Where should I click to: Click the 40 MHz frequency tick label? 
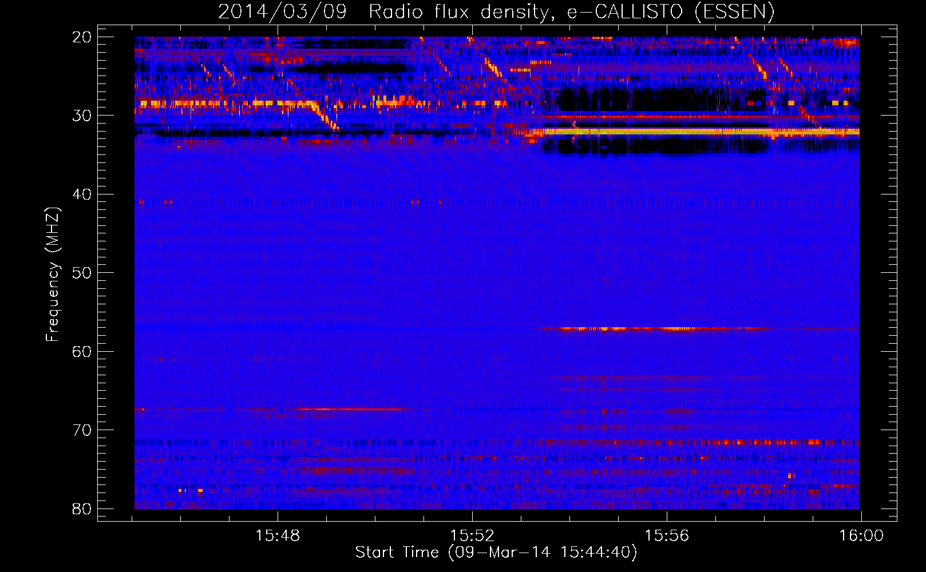coord(82,194)
